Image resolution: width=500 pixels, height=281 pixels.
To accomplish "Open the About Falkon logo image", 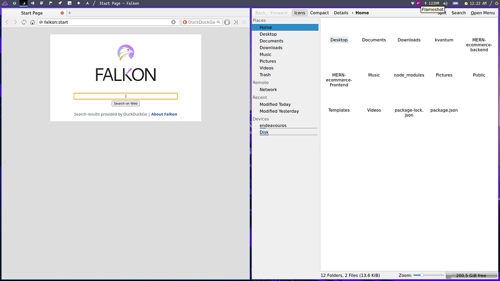I will pos(125,52).
